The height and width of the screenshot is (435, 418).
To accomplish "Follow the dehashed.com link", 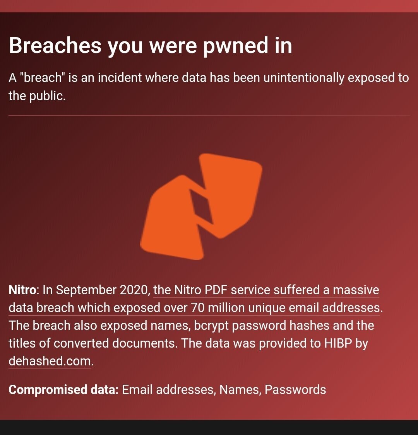I will tap(50, 361).
